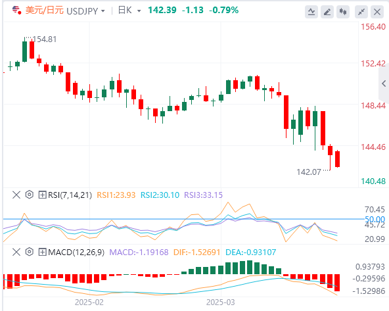The image size is (389, 311).
Task: Click the RSI(7,14,21) label
Action: 70,195
